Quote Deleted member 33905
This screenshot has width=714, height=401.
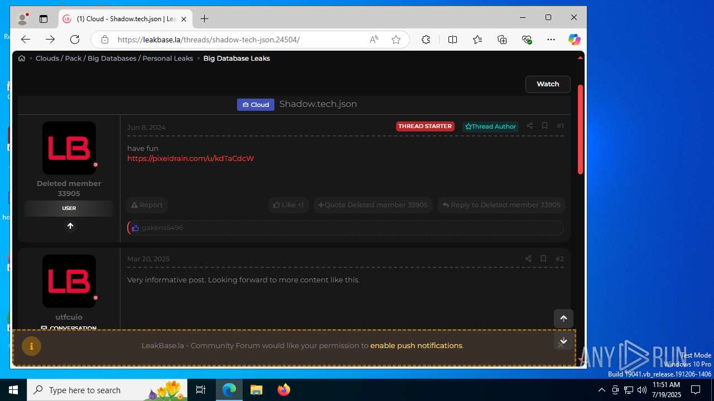pos(373,205)
